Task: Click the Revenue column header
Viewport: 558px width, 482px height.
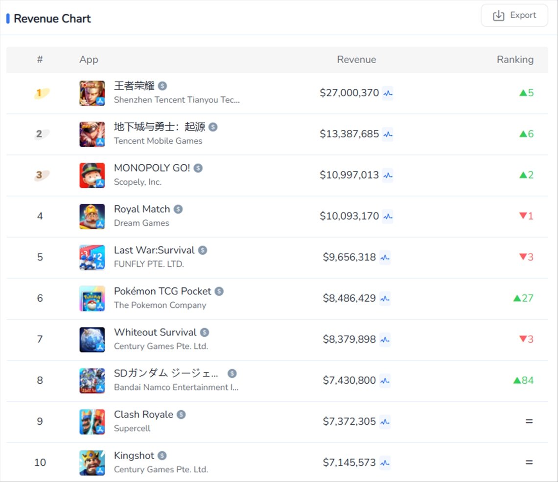Action: [356, 60]
